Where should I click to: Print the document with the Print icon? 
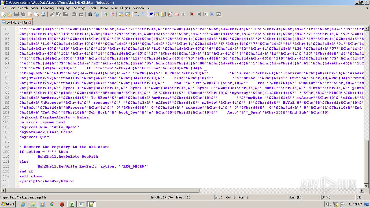(x=43, y=14)
